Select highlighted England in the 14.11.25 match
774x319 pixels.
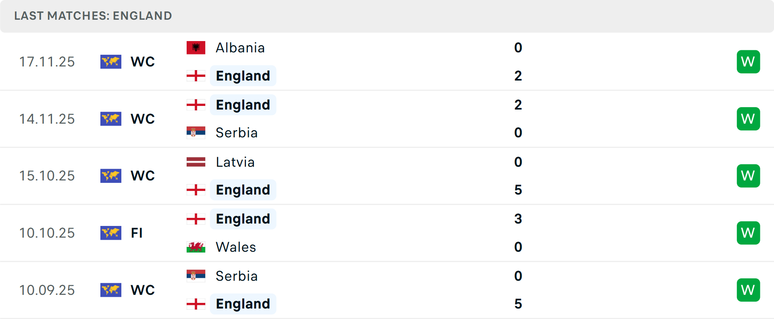click(243, 105)
